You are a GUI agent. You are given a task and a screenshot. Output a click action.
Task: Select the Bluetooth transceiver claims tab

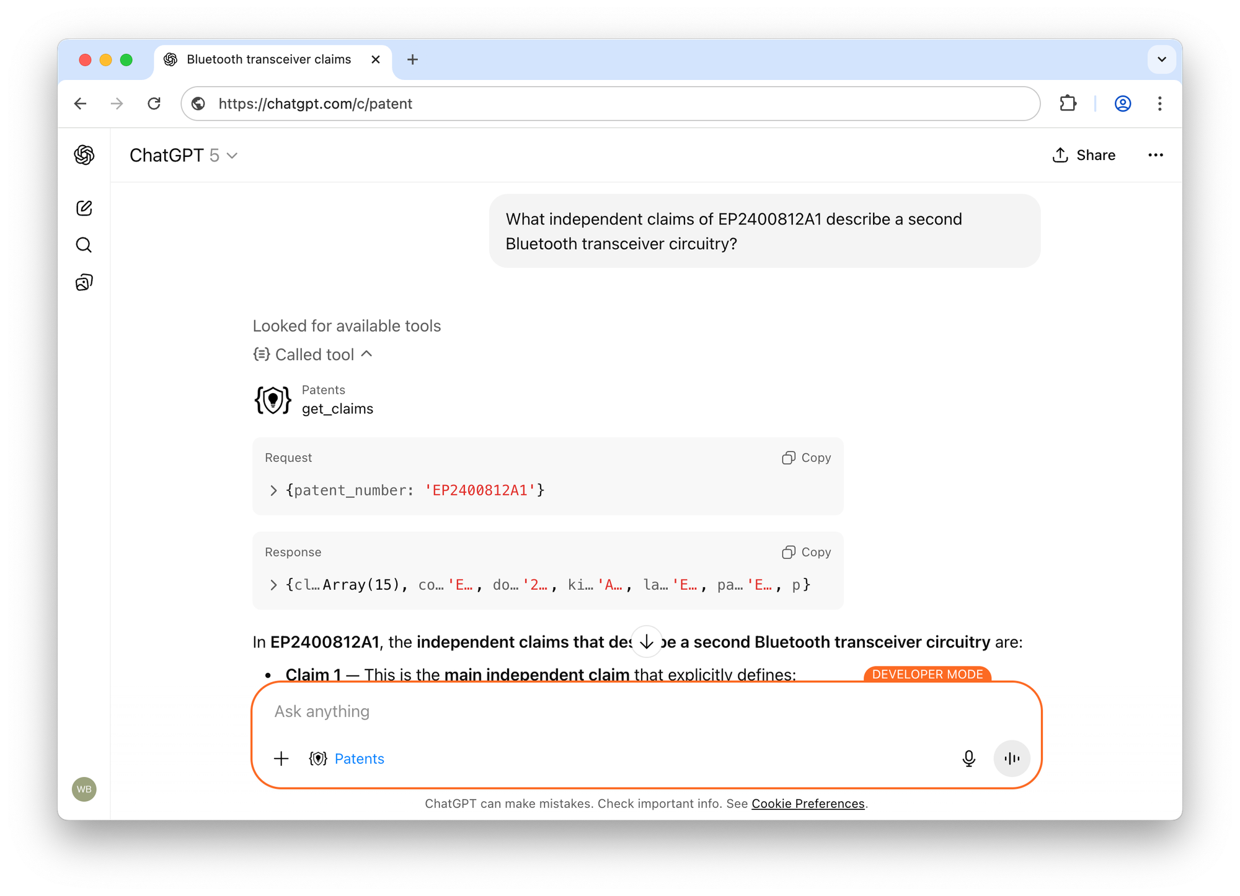point(268,60)
